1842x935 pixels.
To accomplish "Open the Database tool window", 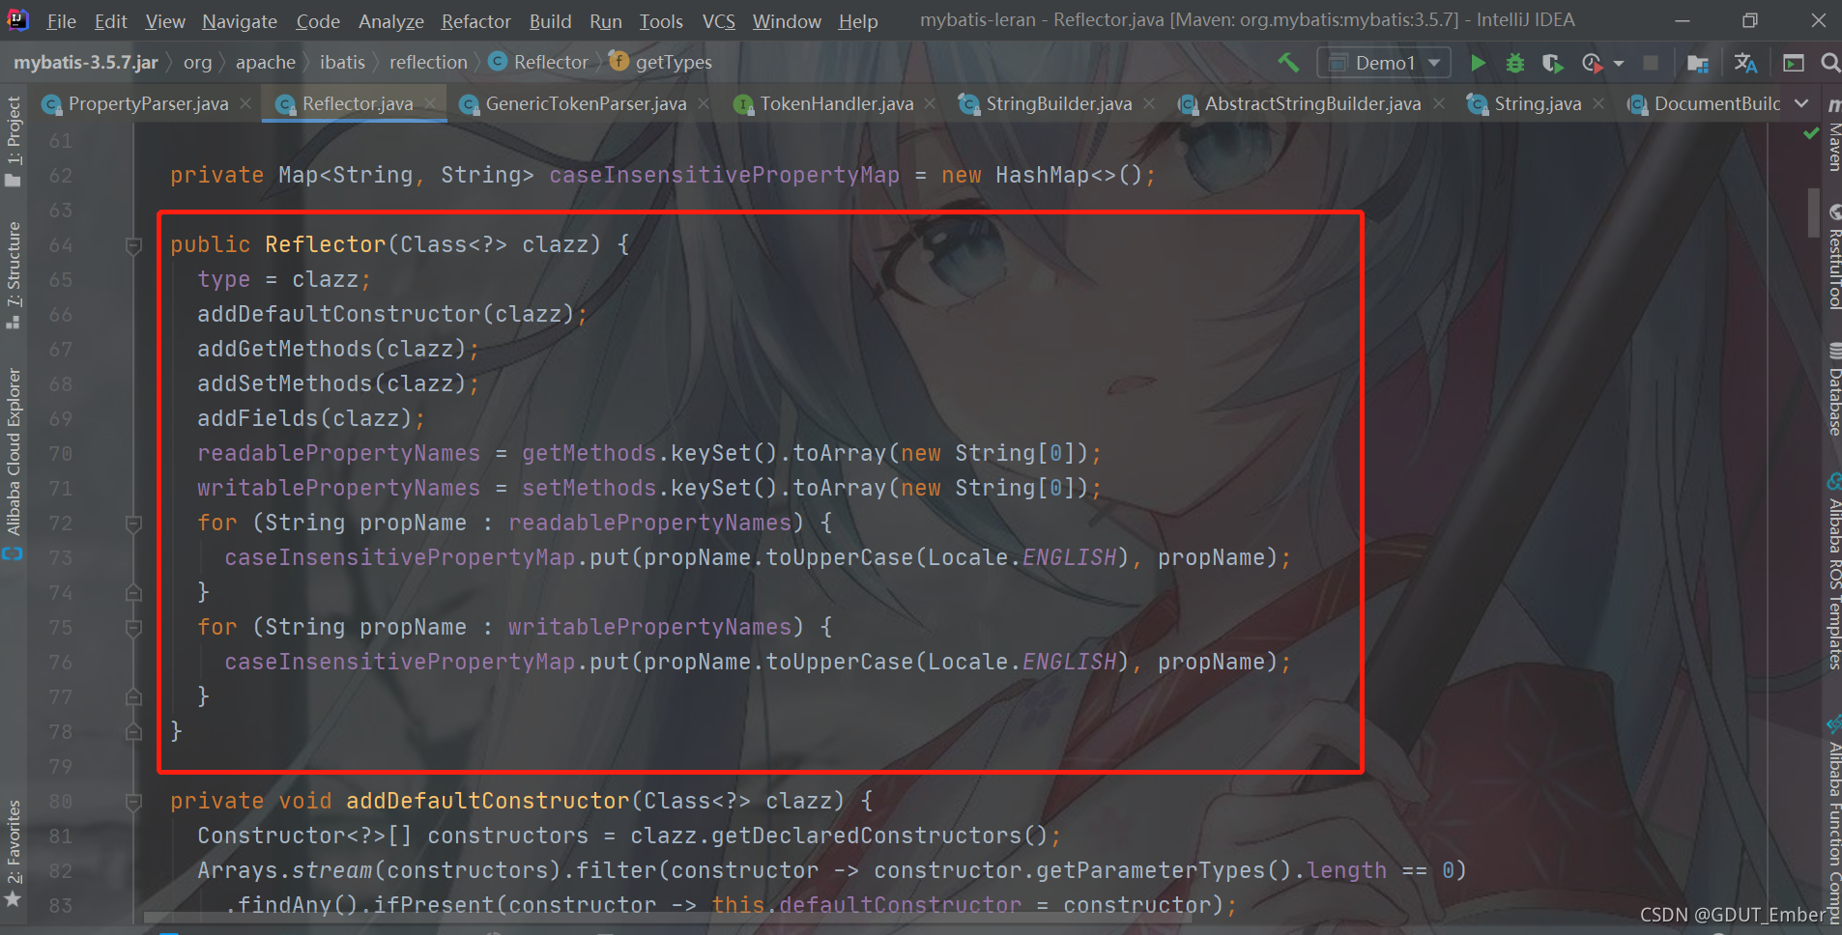I will pos(1833,388).
